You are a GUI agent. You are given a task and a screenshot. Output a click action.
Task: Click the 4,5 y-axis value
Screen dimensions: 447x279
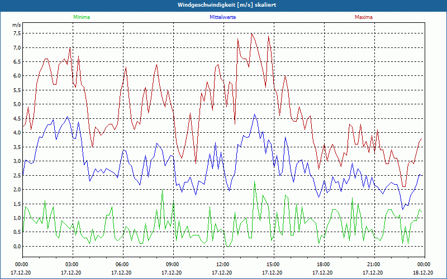pyautogui.click(x=17, y=118)
